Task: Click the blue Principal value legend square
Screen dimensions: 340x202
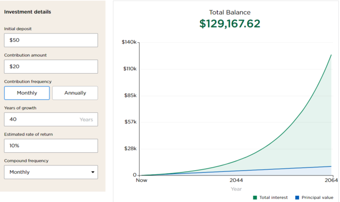Action: (297, 197)
